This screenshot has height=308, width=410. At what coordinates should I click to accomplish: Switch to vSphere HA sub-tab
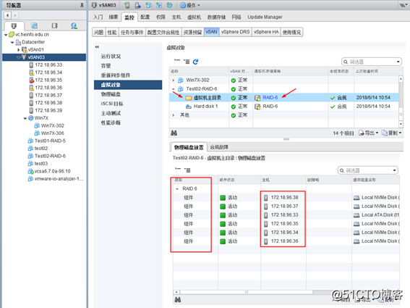click(266, 32)
